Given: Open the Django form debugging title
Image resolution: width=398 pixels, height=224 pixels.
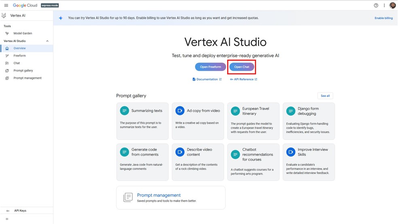Looking at the screenshot, I should 308,111.
